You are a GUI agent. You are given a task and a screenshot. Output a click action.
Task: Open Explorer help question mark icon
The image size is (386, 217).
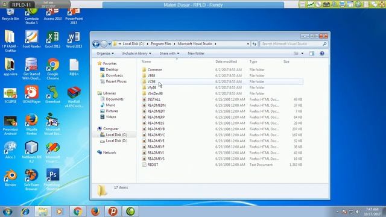point(321,54)
